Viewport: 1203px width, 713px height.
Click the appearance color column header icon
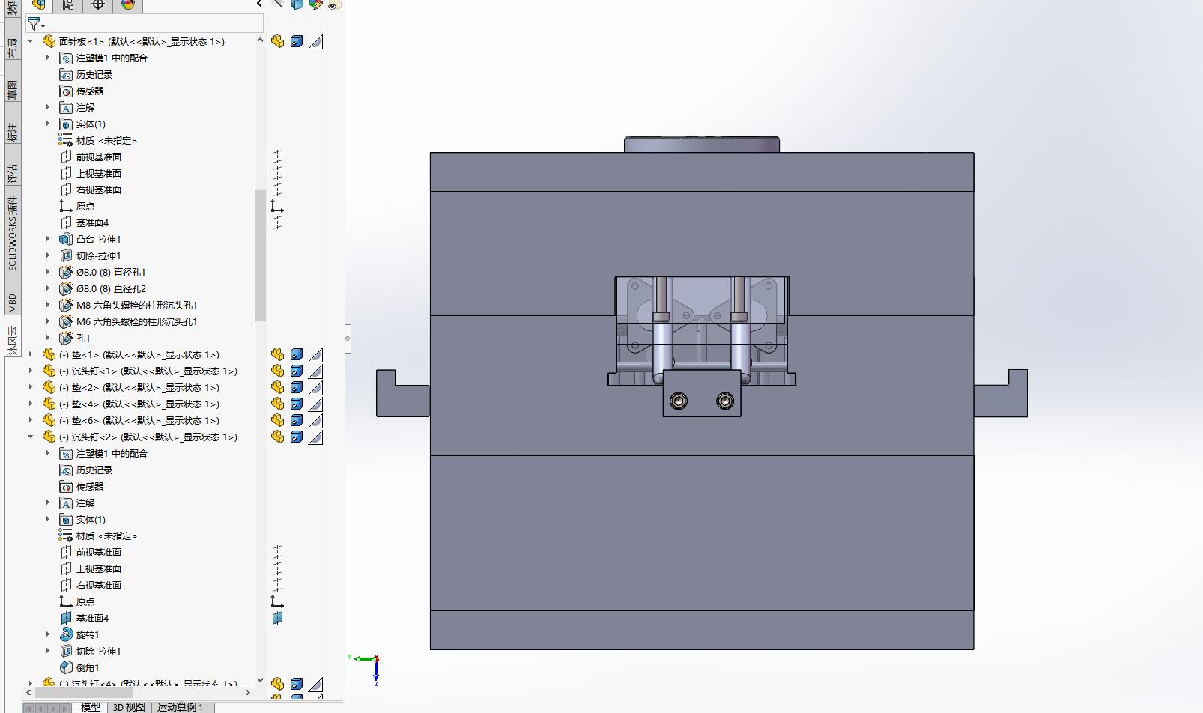pyautogui.click(x=315, y=5)
